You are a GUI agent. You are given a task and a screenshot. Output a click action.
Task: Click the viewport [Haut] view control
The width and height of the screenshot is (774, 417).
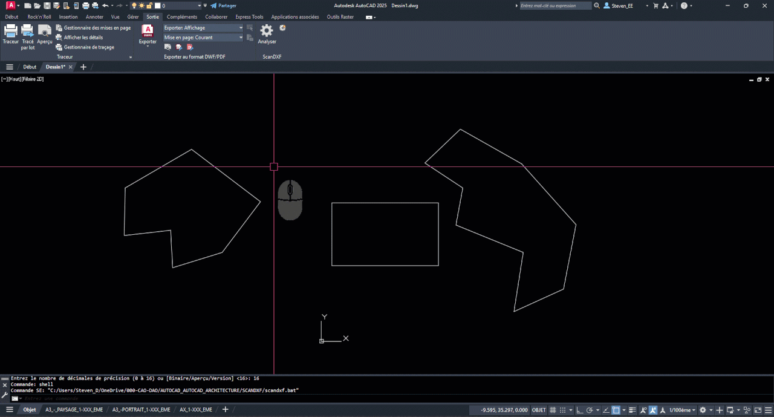tap(16, 79)
